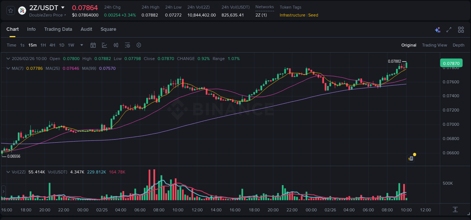471x220 pixels.
Task: Open the Square tab
Action: (x=108, y=29)
